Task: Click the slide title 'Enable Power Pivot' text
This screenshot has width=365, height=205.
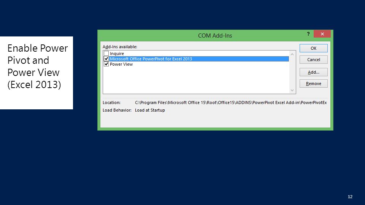Action: coord(38,66)
